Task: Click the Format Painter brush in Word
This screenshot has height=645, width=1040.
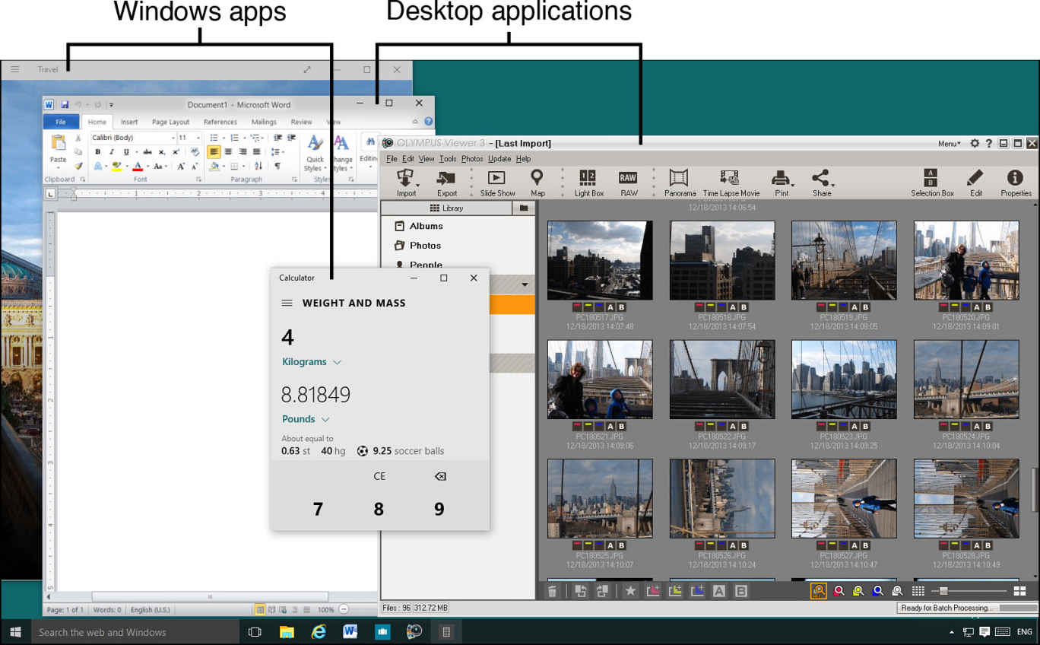Action: pyautogui.click(x=78, y=166)
